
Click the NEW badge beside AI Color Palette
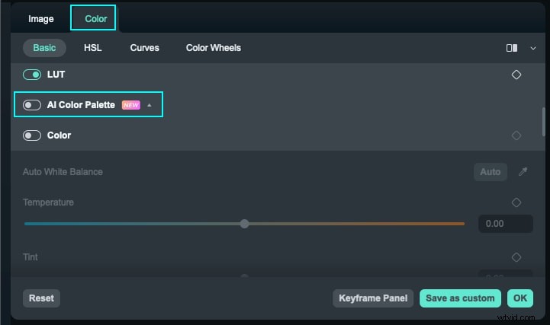131,105
